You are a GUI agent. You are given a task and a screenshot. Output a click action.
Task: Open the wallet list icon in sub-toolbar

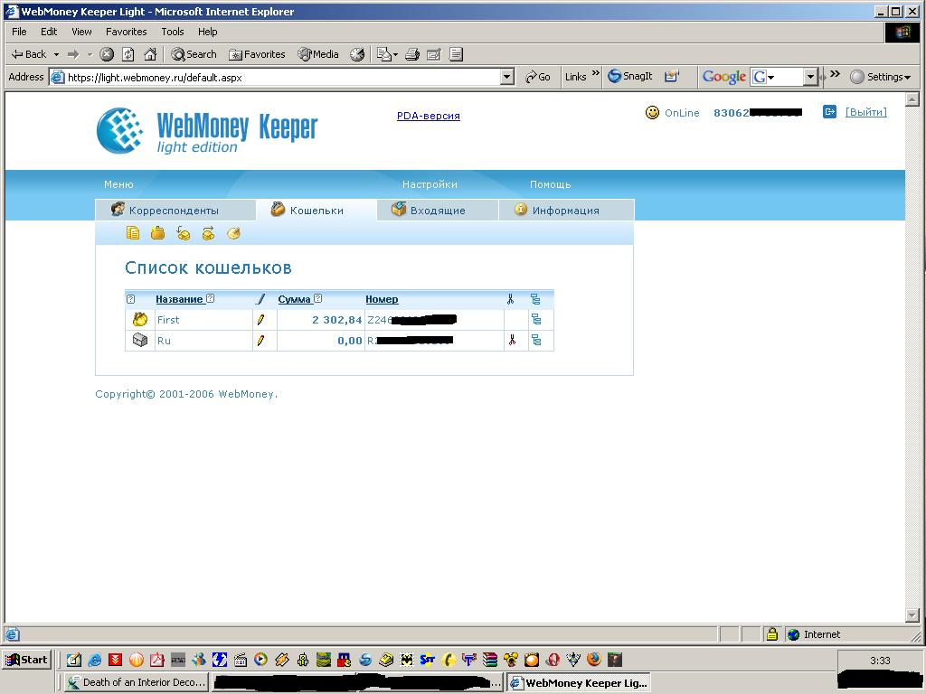pyautogui.click(x=133, y=234)
